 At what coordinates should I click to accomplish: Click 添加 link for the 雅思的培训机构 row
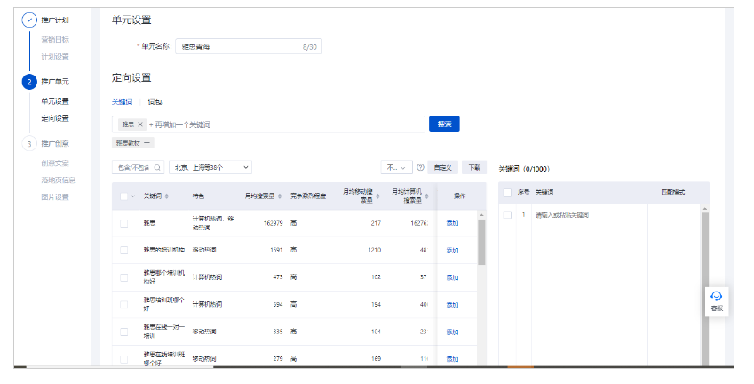(x=452, y=251)
